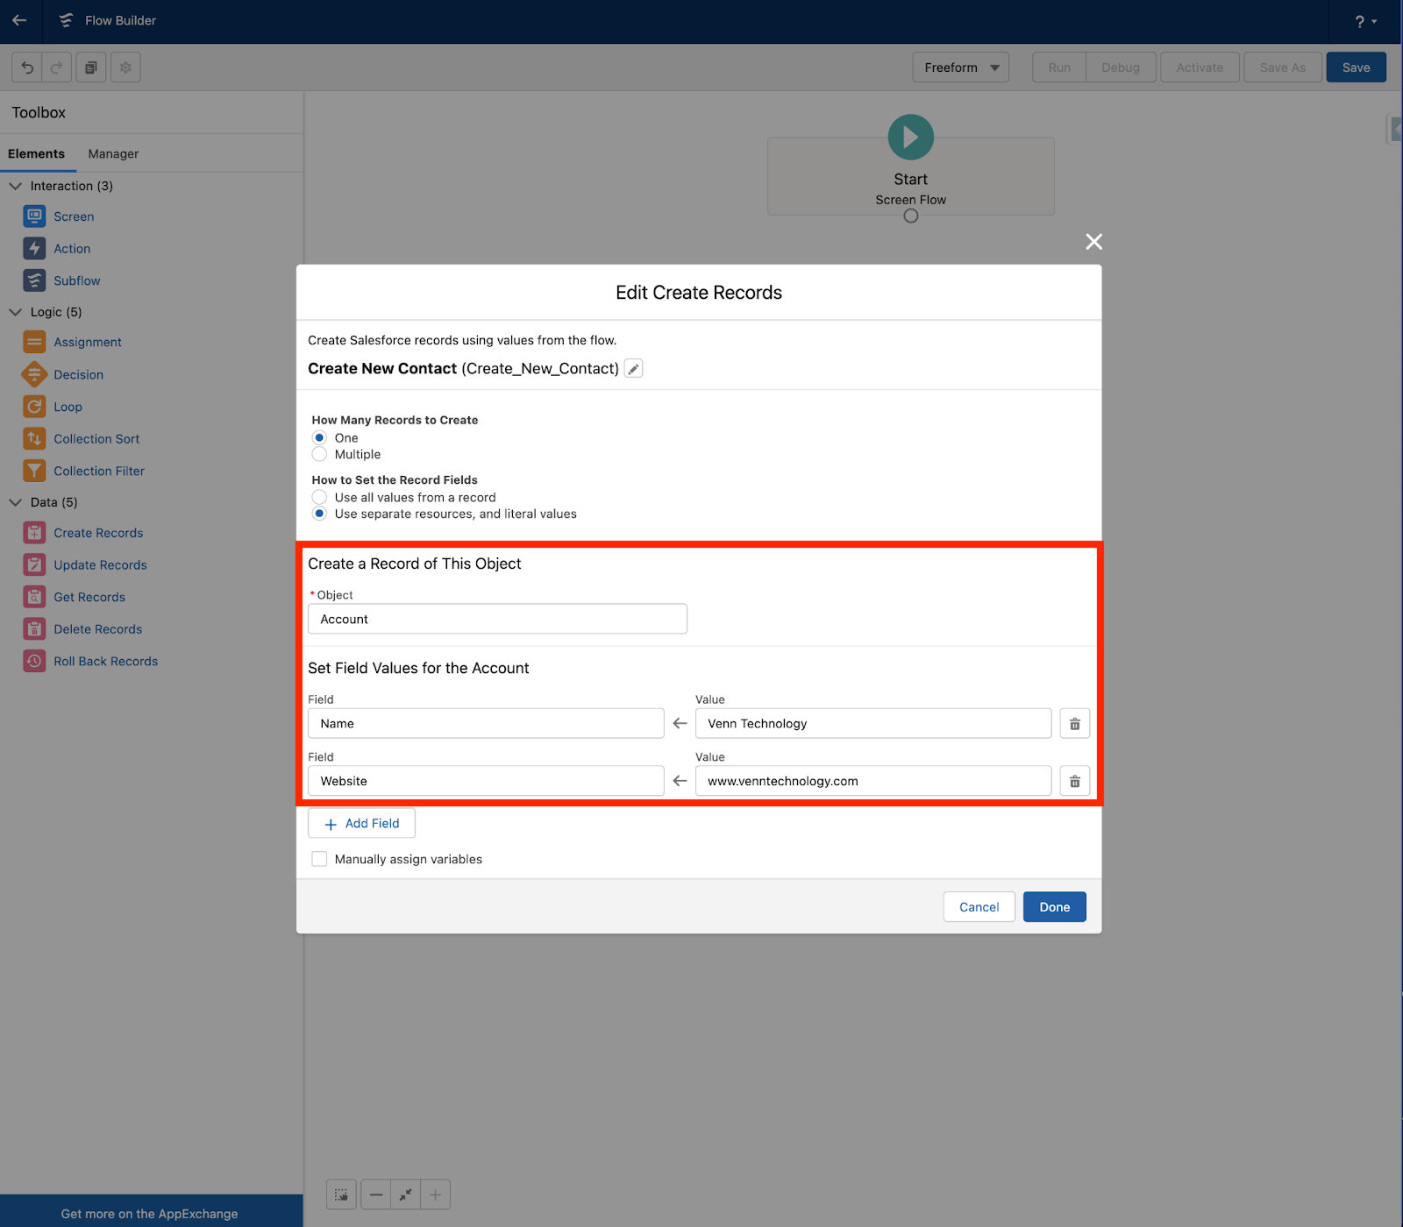Screen dimensions: 1403x1227
Task: Click the Object field showing Account
Action: click(x=496, y=619)
